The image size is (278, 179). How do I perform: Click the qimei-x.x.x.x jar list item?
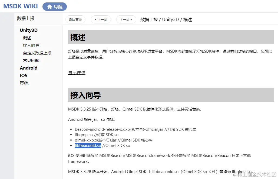(114, 140)
